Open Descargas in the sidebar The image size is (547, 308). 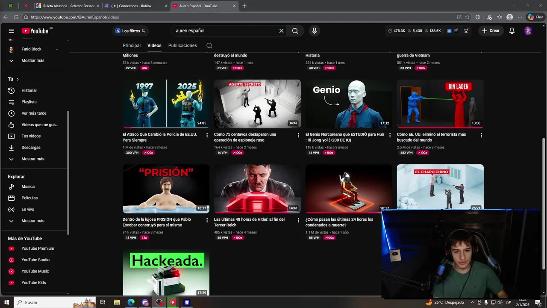(33, 148)
